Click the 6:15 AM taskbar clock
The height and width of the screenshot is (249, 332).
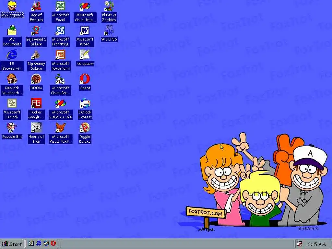316,244
